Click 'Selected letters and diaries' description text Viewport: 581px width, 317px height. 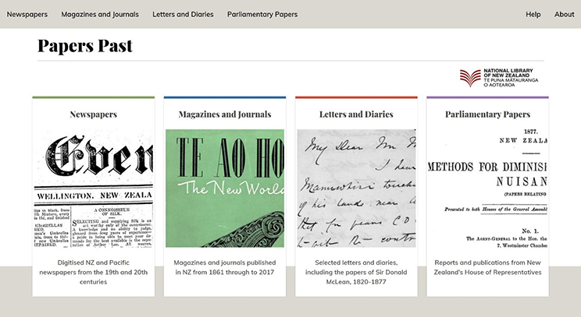pos(356,273)
